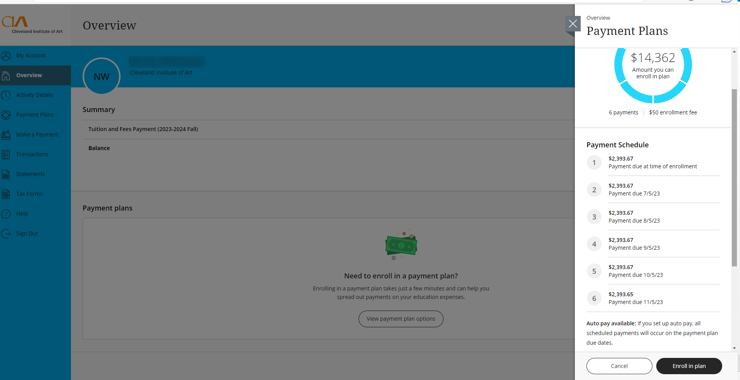The image size is (740, 380).
Task: Click the Balance row label
Action: click(x=99, y=148)
